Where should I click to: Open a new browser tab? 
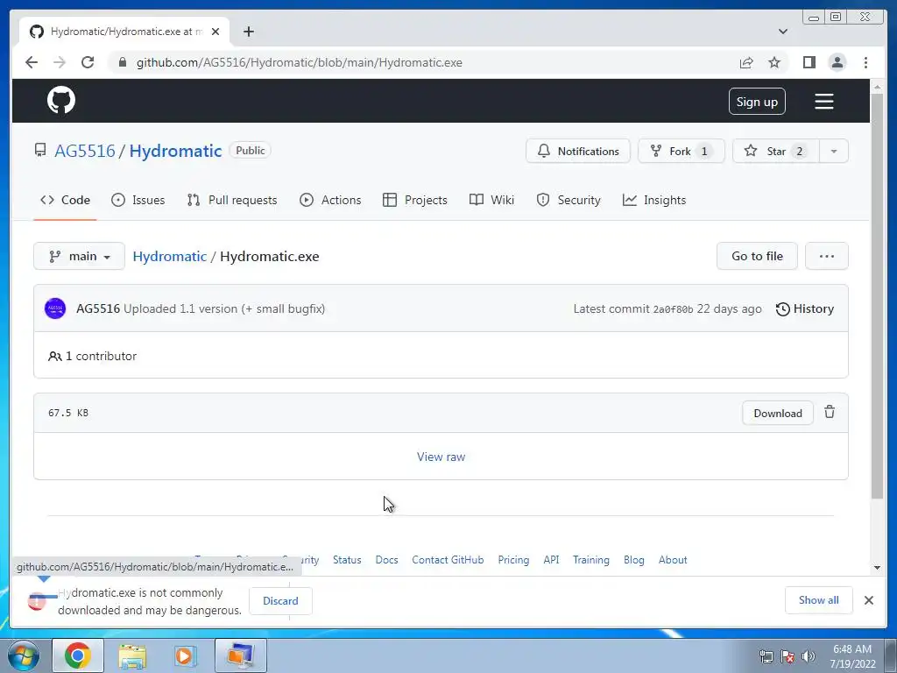coord(248,32)
